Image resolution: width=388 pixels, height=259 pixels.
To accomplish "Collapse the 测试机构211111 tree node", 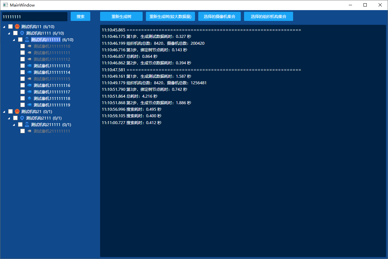I will [x=14, y=125].
